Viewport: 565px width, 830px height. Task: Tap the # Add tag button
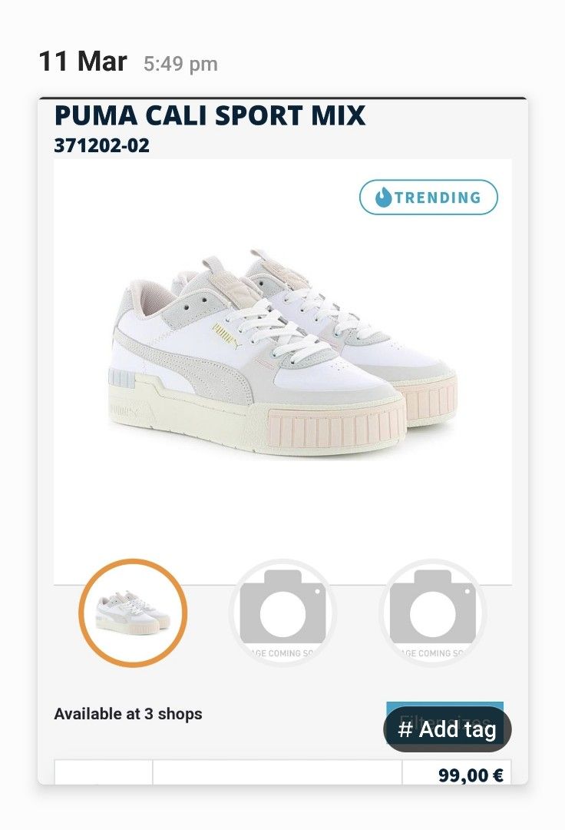pyautogui.click(x=447, y=729)
